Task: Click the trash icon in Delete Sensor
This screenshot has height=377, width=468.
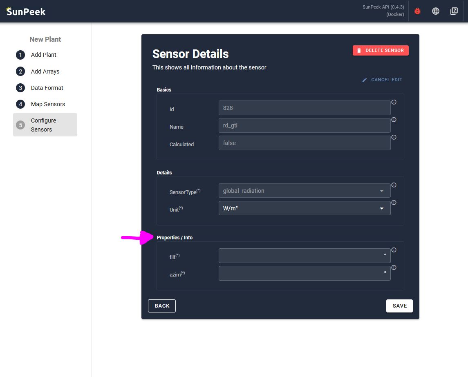Action: tap(359, 50)
